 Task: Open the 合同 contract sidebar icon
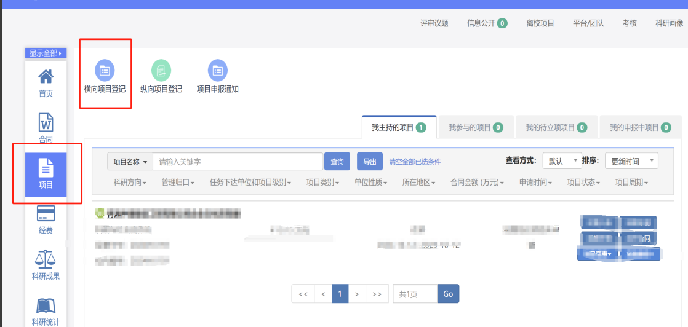(46, 123)
